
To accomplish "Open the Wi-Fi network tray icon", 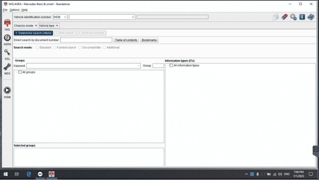I will pos(275,174).
